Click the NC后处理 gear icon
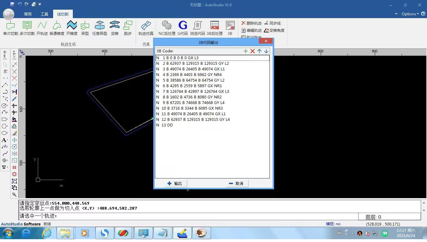 (167, 26)
